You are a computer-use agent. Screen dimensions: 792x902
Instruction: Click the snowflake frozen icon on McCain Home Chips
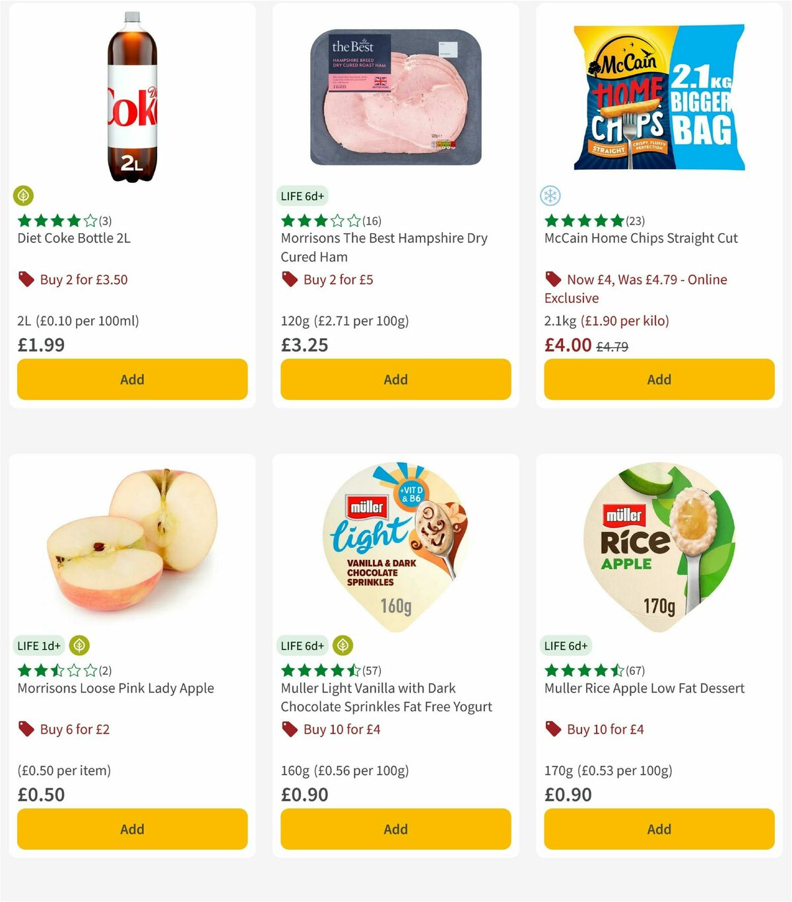pyautogui.click(x=550, y=196)
